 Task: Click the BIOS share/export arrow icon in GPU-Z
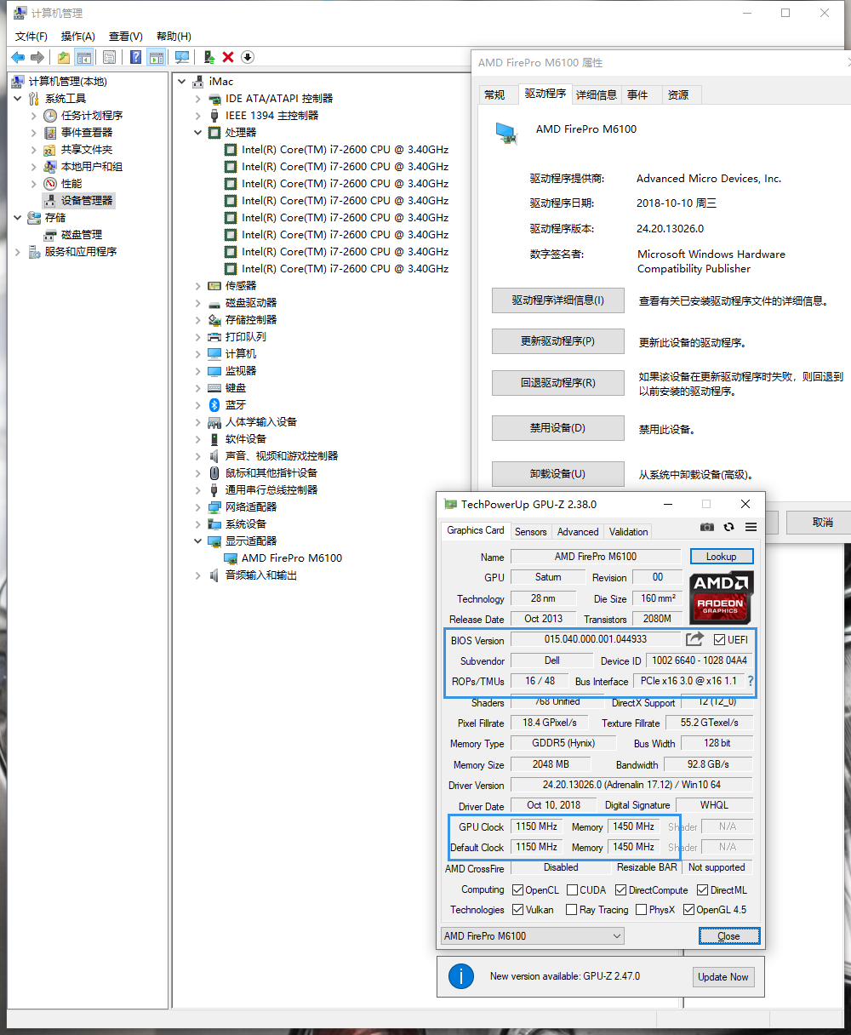(695, 638)
